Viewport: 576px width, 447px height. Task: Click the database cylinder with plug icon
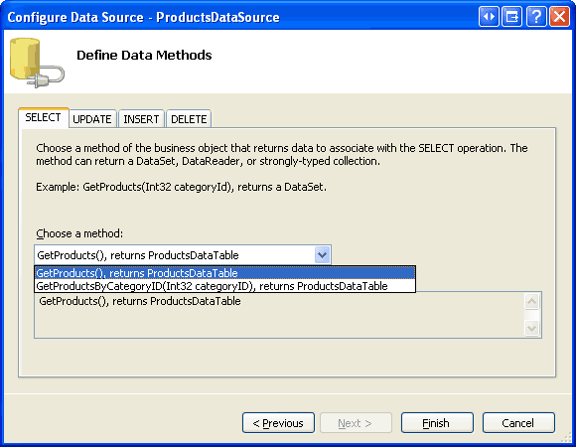pyautogui.click(x=37, y=63)
